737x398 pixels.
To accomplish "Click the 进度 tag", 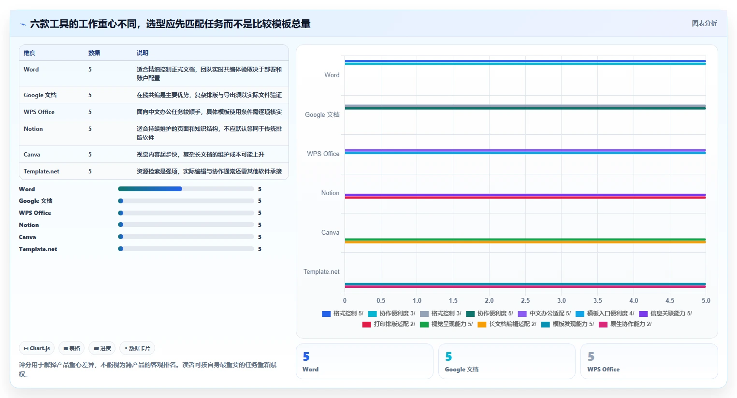I will click(102, 348).
